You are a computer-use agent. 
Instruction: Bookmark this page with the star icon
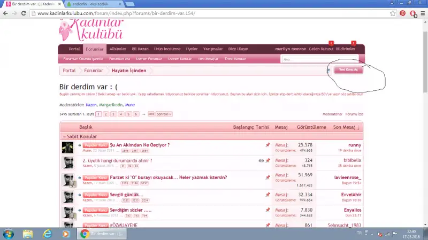point(393,13)
